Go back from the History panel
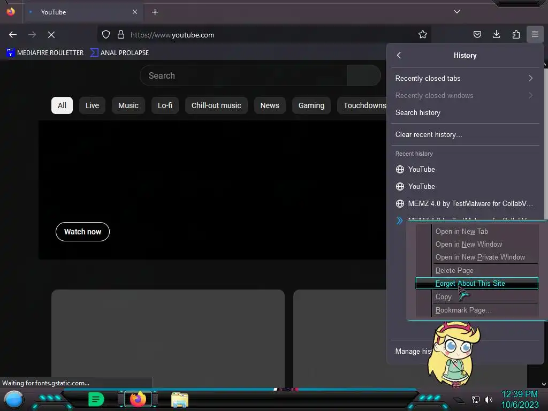The image size is (548, 411). (x=399, y=55)
